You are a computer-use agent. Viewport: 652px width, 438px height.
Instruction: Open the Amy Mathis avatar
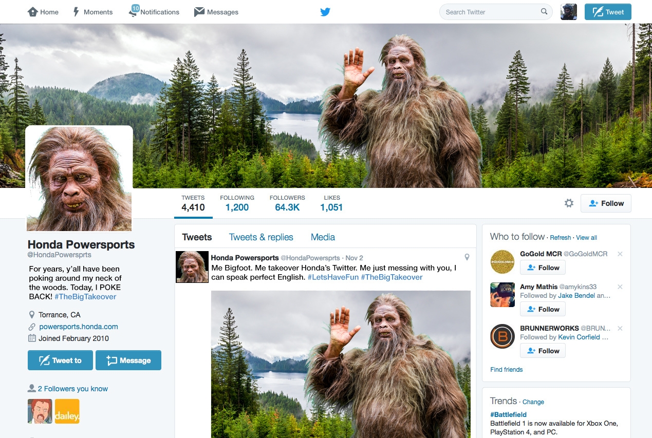tap(502, 295)
